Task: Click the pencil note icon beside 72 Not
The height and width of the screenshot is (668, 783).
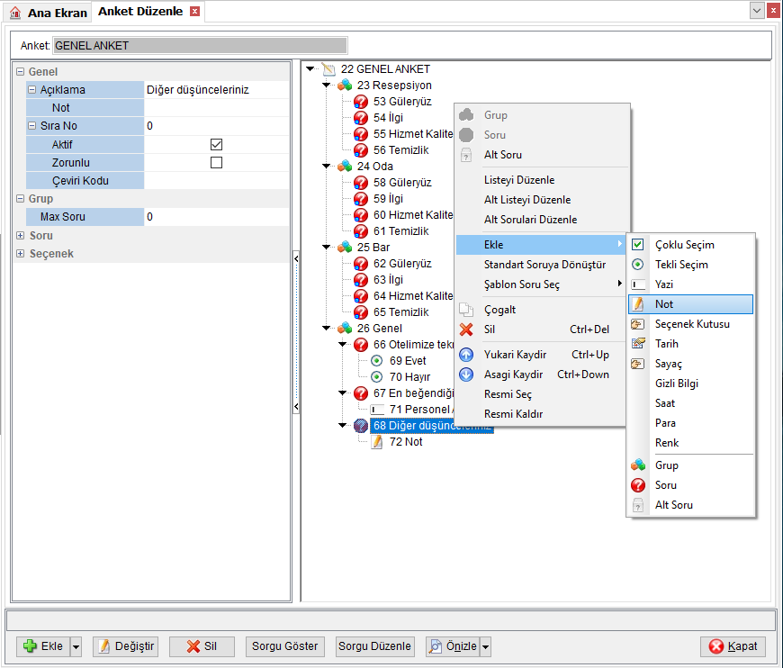Action: (377, 442)
